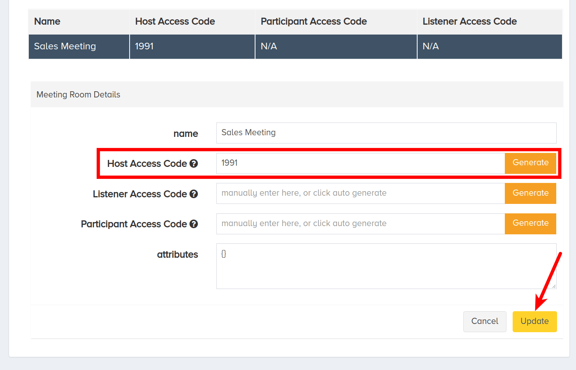Click the Update button
The image size is (576, 370).
pyautogui.click(x=534, y=321)
